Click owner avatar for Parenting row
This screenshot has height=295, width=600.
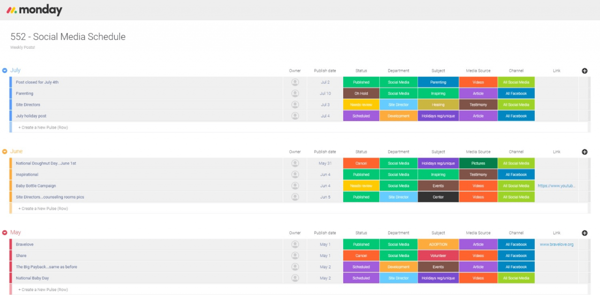tap(295, 94)
